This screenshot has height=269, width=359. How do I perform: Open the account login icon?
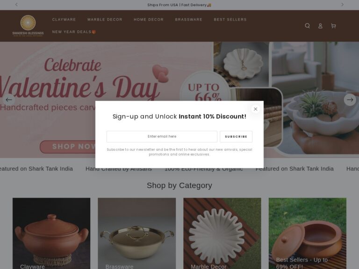point(320,26)
